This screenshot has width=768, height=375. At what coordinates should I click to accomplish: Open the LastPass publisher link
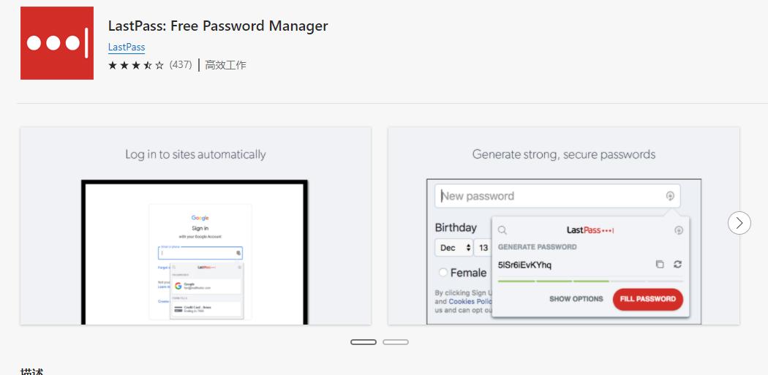(127, 47)
